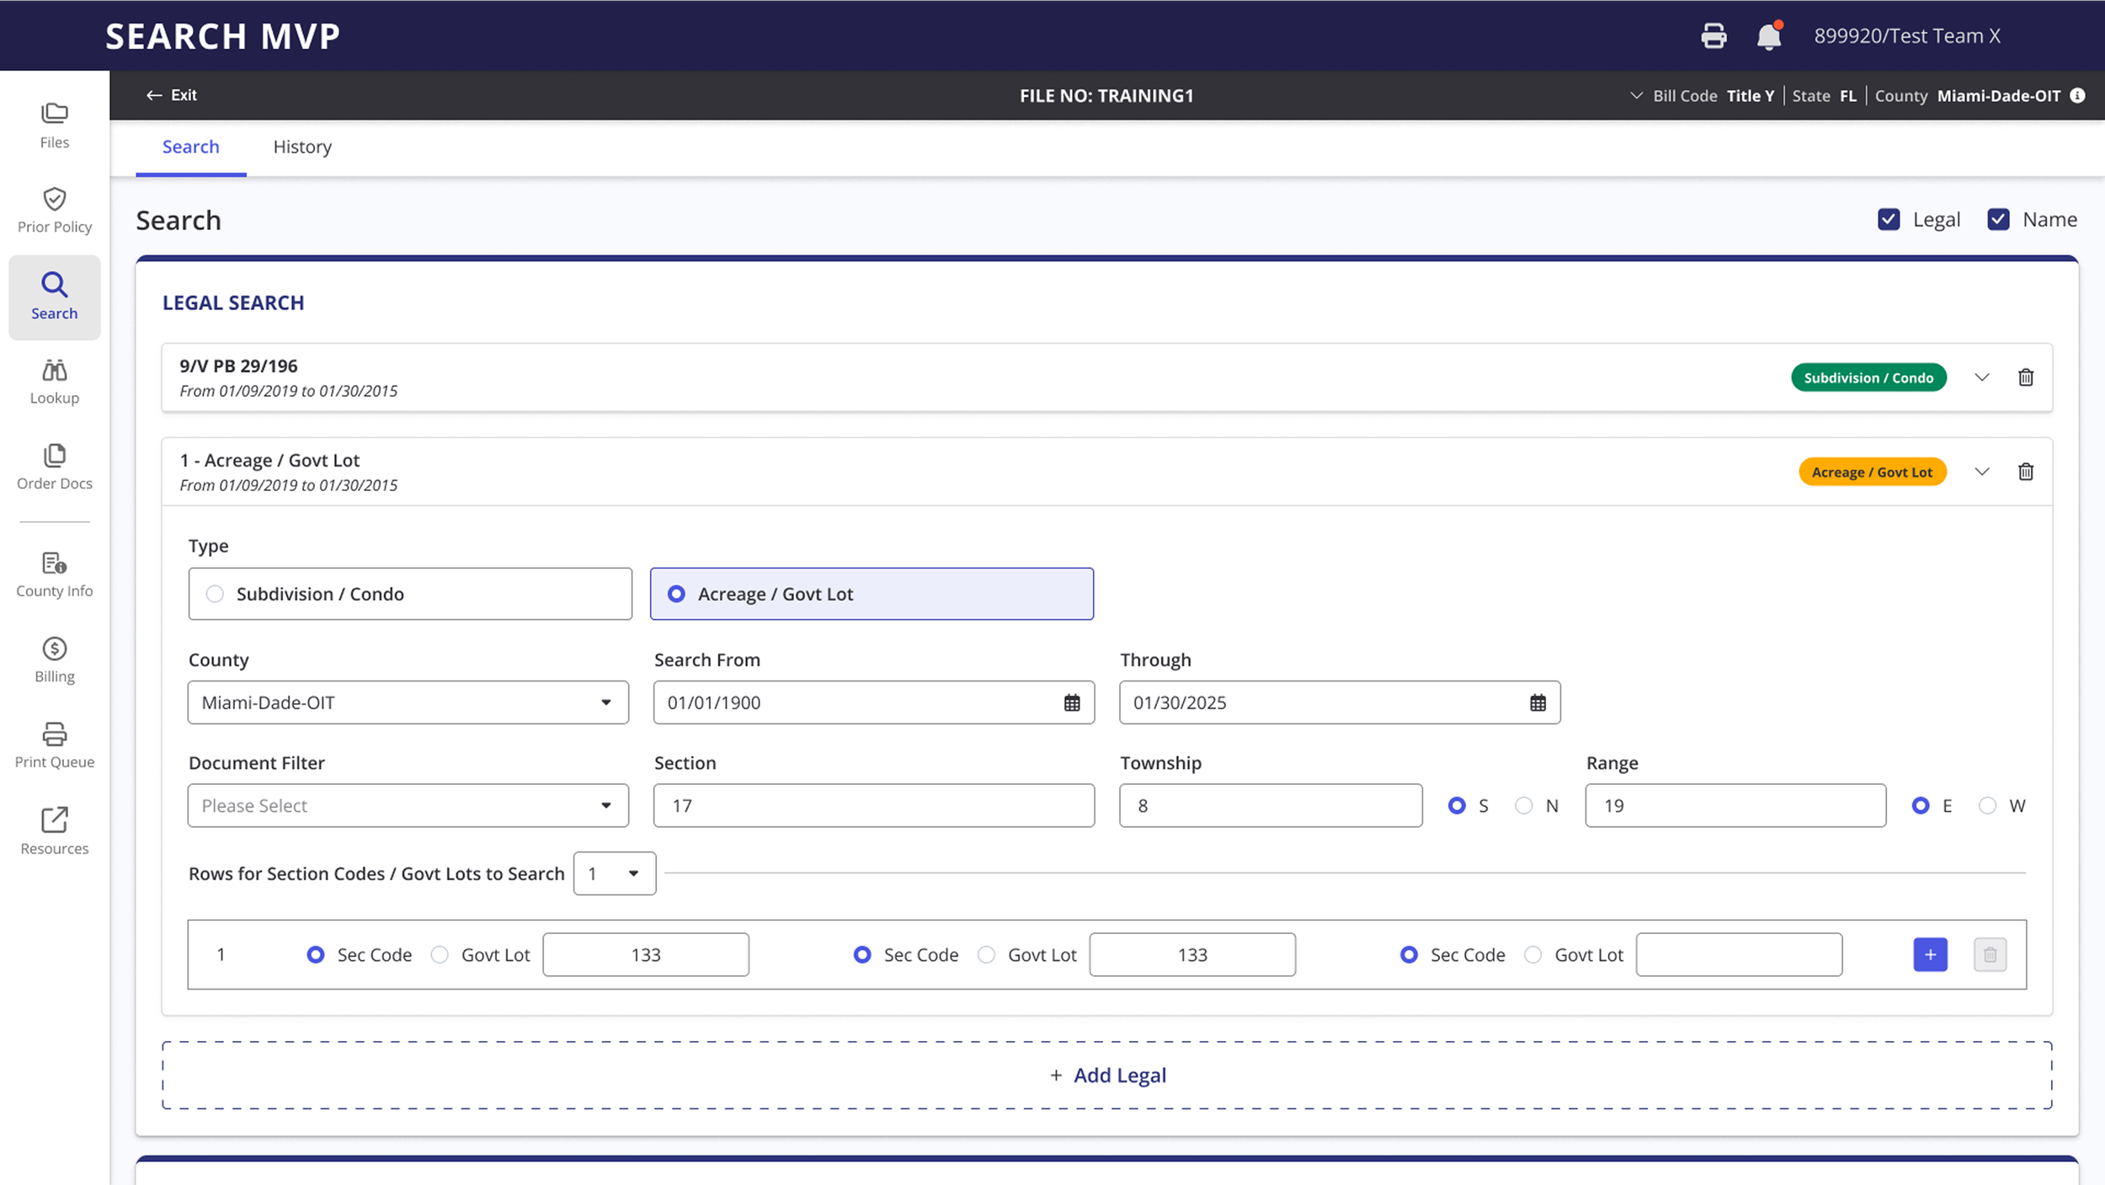Image resolution: width=2105 pixels, height=1185 pixels.
Task: Open County Info panel
Action: pyautogui.click(x=55, y=575)
